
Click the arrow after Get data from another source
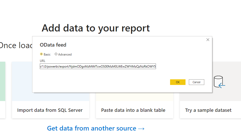click(x=141, y=128)
